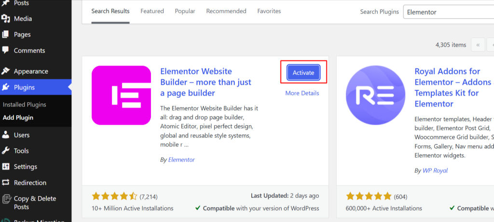Open More Details for Elementor
Image resolution: width=494 pixels, height=222 pixels.
(x=302, y=93)
